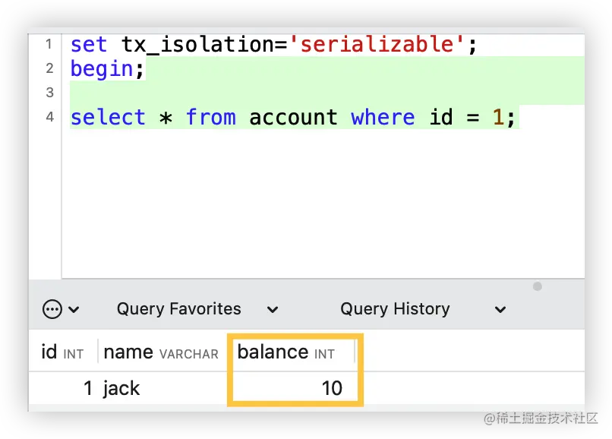Click the line number 1 in the gutter

[x=49, y=44]
